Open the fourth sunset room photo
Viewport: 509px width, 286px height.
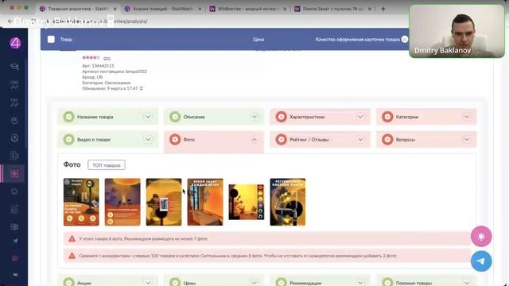(205, 202)
